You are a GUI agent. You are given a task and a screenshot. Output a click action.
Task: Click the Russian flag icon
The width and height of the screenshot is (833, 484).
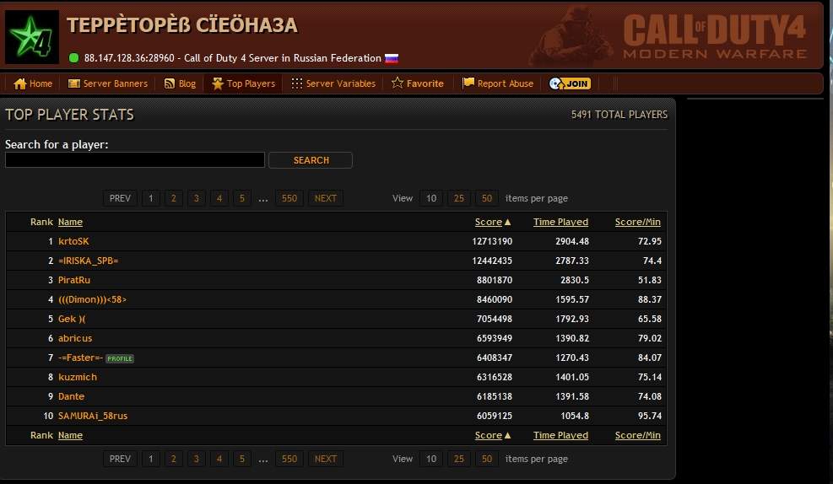(x=392, y=59)
